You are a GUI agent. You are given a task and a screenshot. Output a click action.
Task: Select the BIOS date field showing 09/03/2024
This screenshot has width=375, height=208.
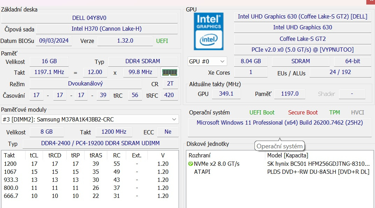pyautogui.click(x=53, y=41)
